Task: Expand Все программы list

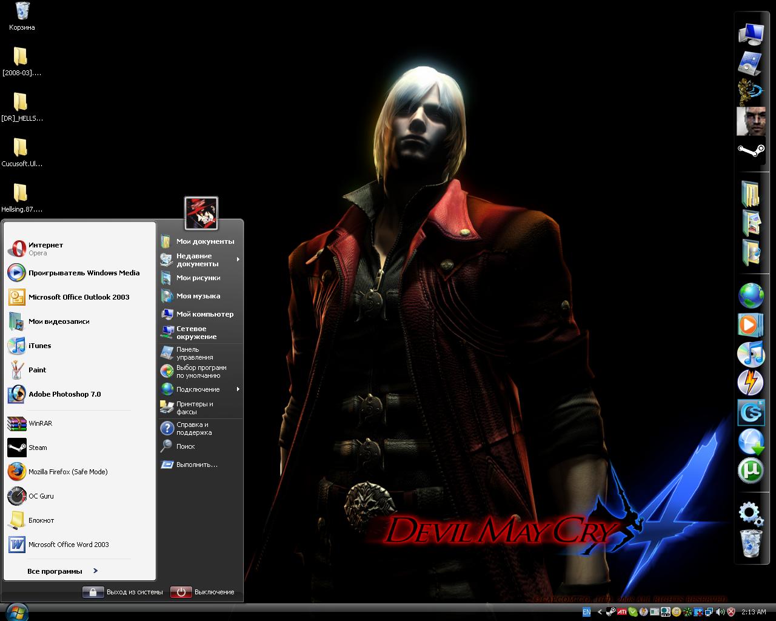Action: tap(62, 571)
